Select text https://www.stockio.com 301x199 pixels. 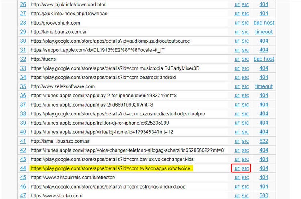click(57, 196)
